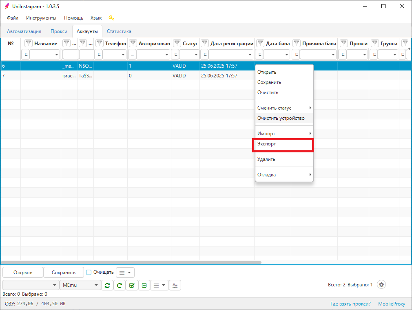Click the filter funnel icon for Прокси
Image resolution: width=412 pixels, height=310 pixels.
[x=344, y=44]
